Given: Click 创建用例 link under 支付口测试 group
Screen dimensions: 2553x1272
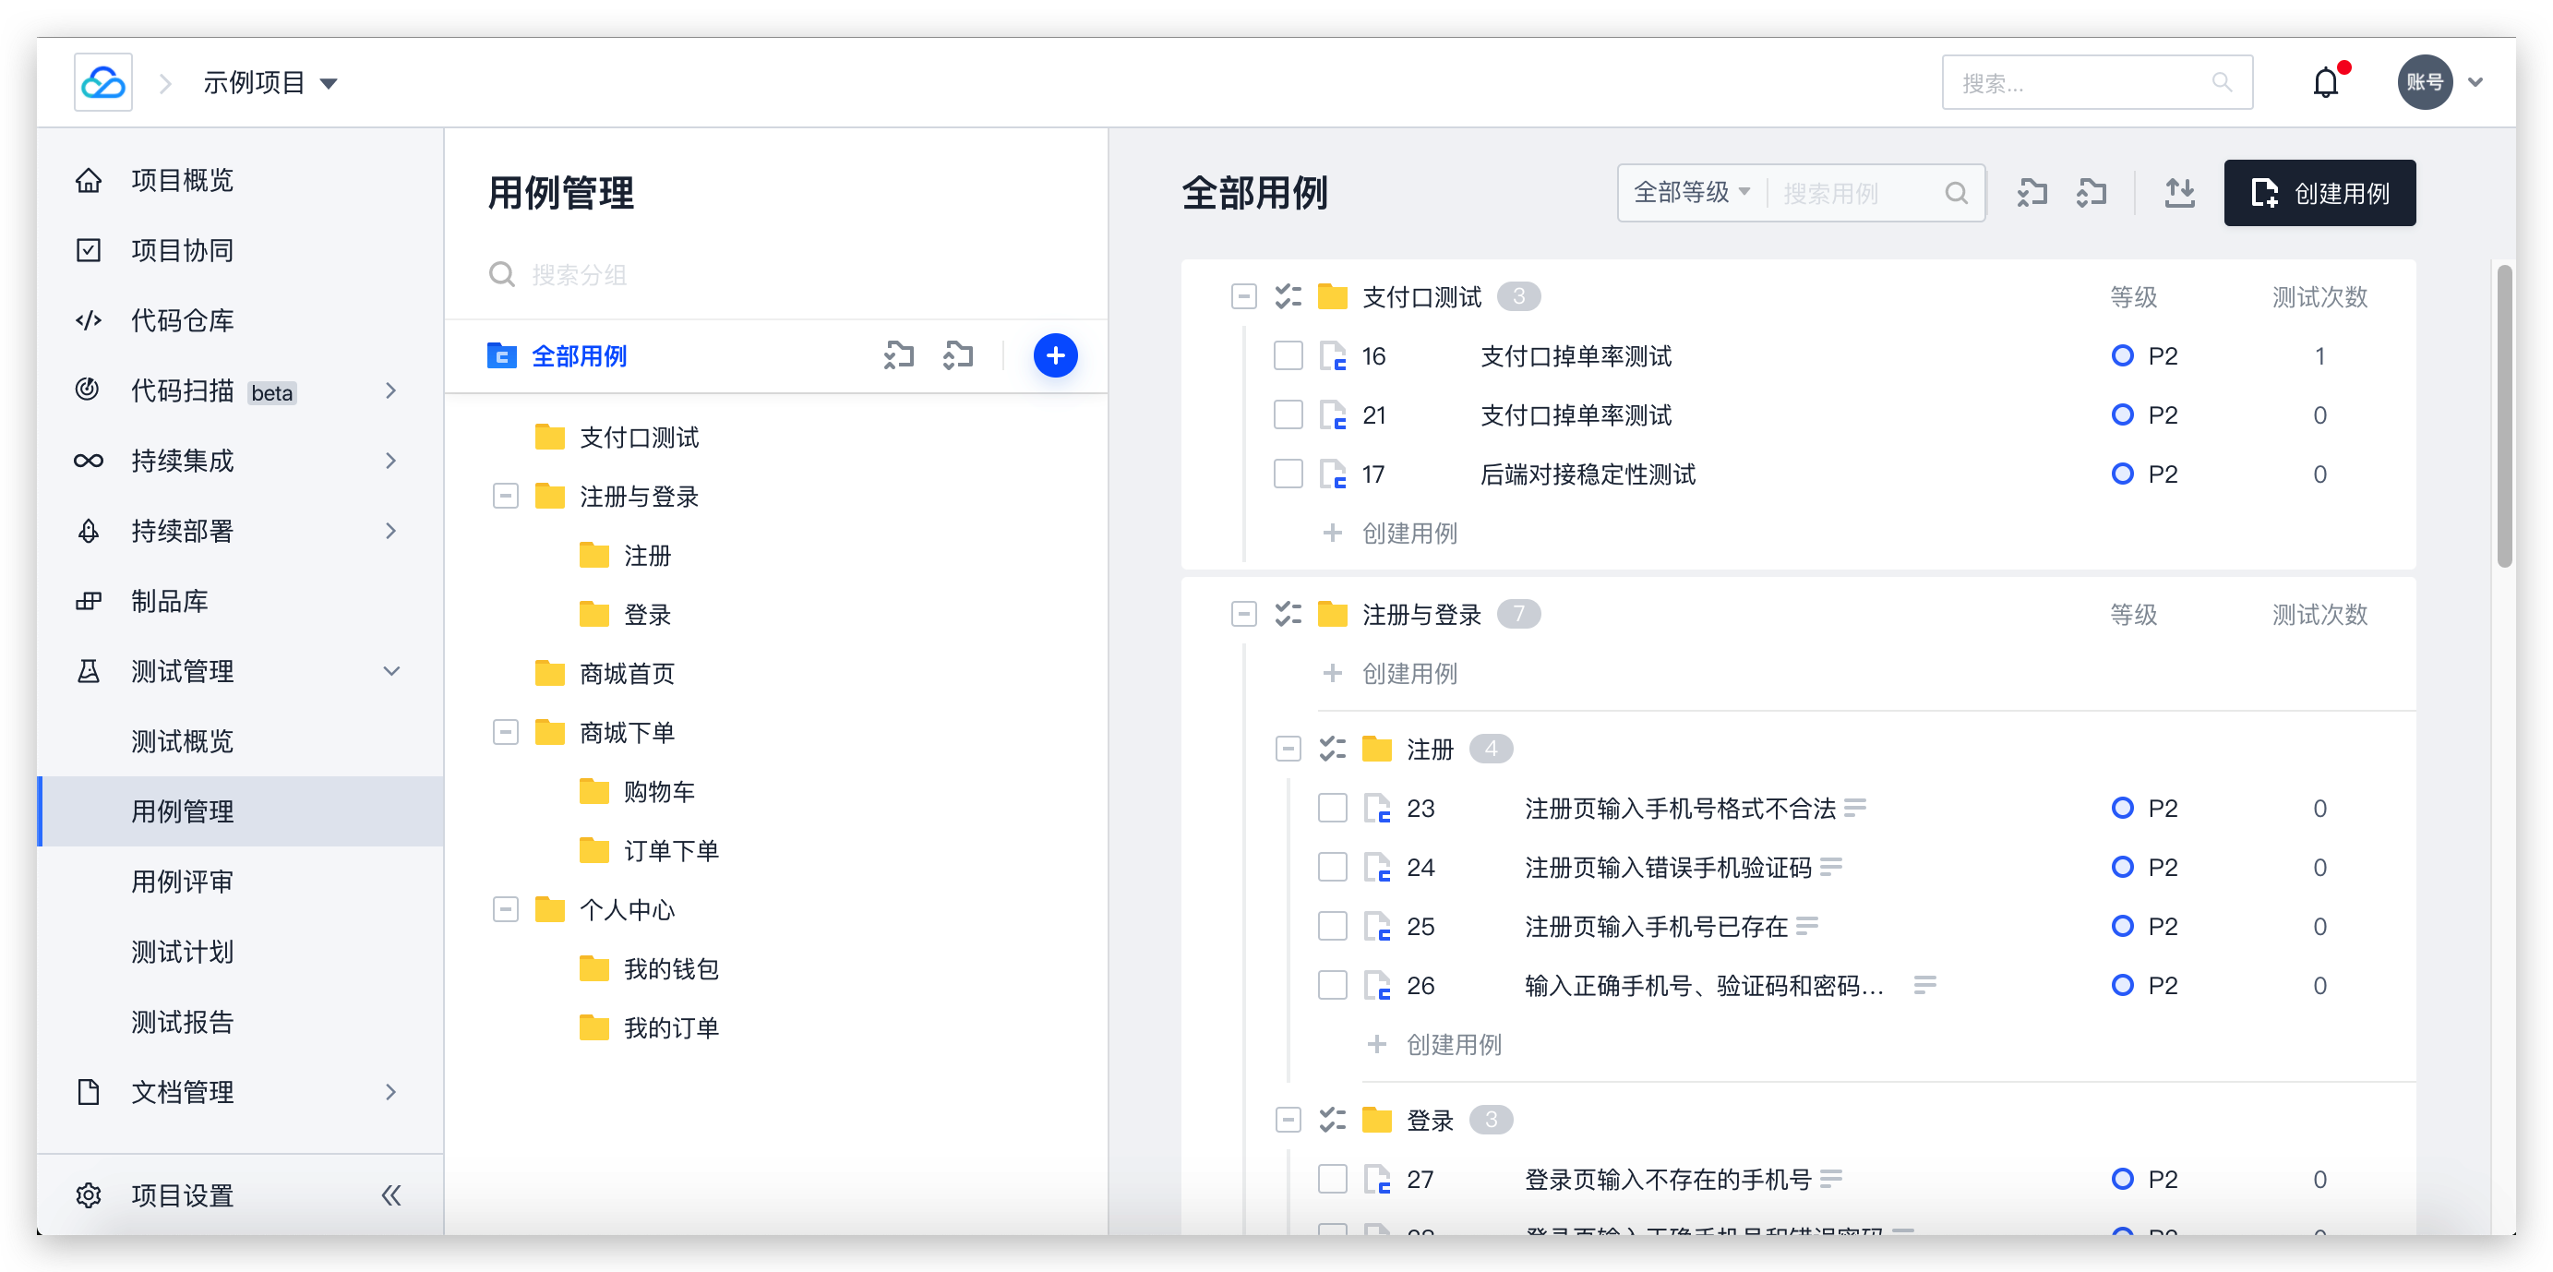Looking at the screenshot, I should pyautogui.click(x=1408, y=533).
